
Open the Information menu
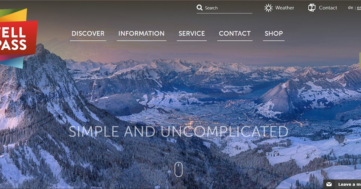pyautogui.click(x=141, y=34)
